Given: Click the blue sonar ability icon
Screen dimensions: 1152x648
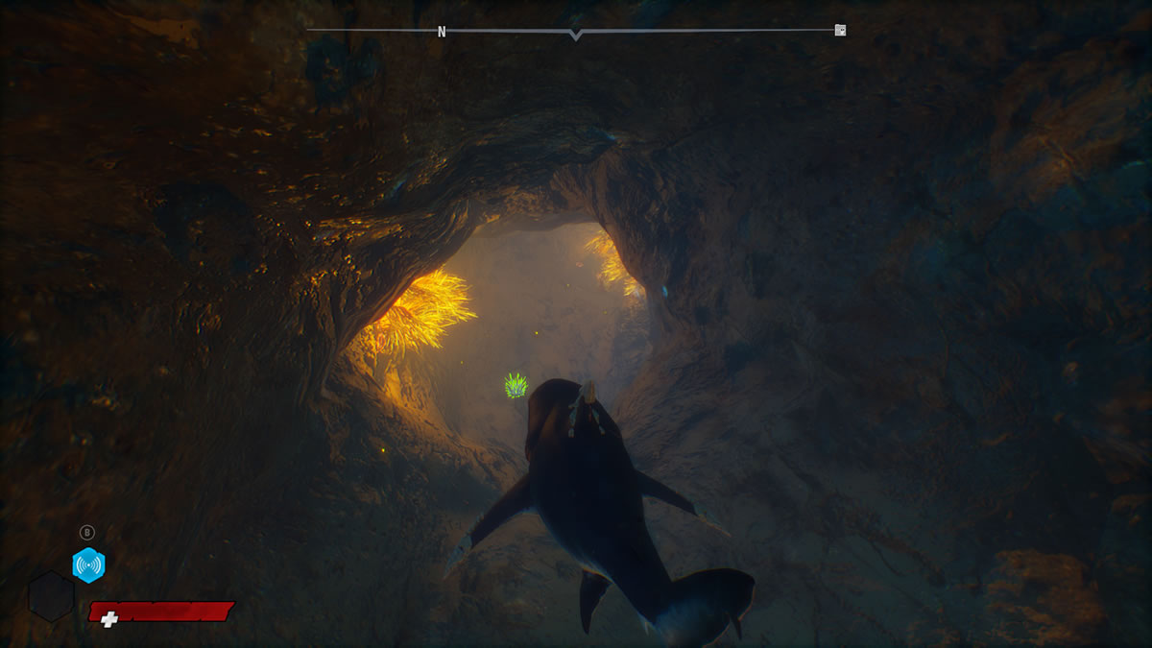Looking at the screenshot, I should coord(88,565).
